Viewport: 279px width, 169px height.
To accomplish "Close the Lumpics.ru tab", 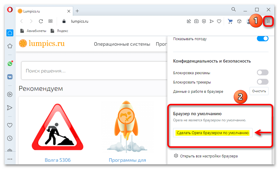I will (69, 11).
